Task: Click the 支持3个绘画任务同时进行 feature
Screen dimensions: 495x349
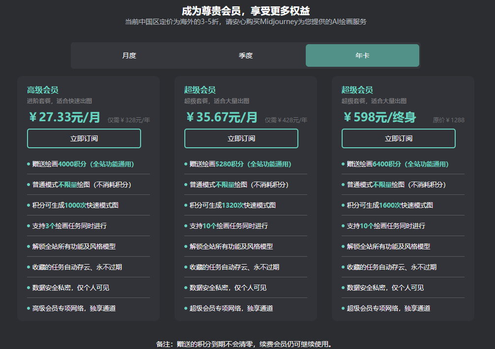Action: (x=69, y=226)
